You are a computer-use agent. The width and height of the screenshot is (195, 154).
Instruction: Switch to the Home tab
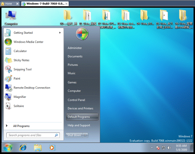[x=8, y=4]
